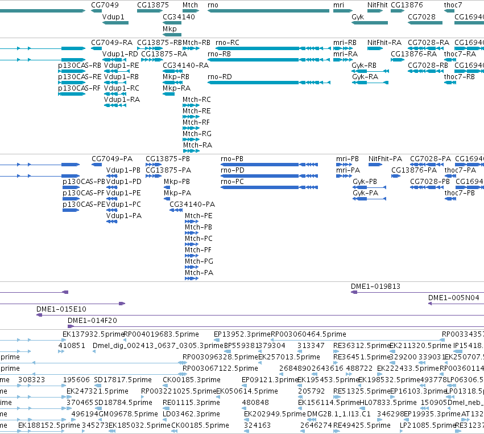Open protein CG34140-PA
Viewport: 484px width, 434px height.
[x=192, y=204]
